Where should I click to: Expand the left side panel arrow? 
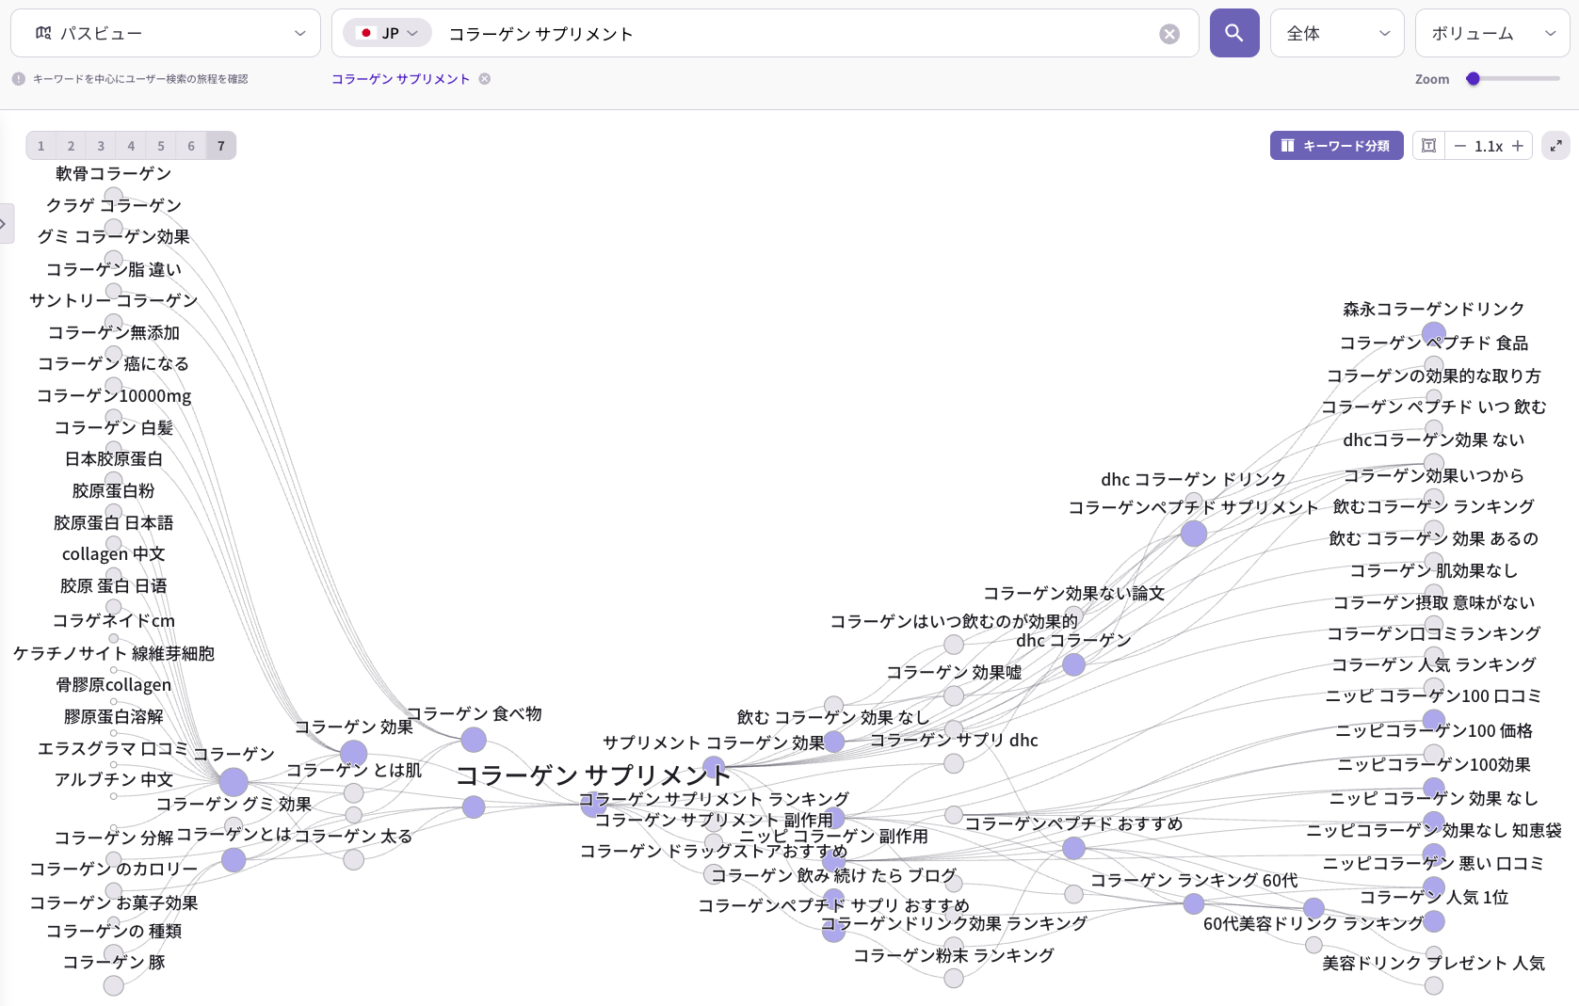[5, 224]
